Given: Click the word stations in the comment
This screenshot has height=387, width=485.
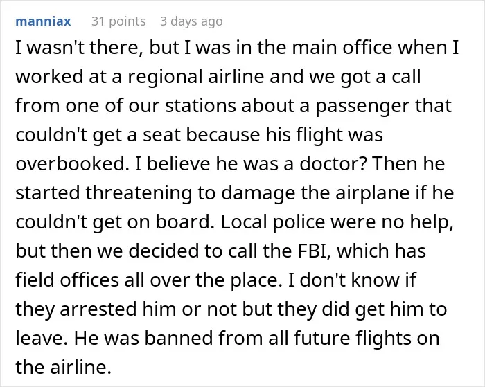Looking at the screenshot, I should (x=200, y=106).
